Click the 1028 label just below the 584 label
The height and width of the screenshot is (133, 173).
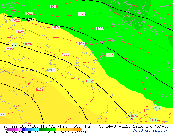tap(9, 49)
